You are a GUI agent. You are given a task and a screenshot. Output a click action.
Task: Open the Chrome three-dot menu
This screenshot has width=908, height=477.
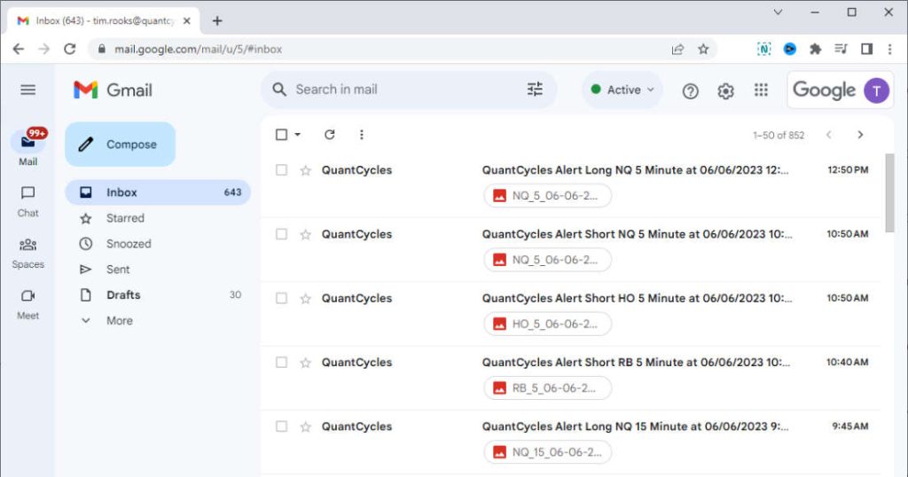(x=890, y=49)
